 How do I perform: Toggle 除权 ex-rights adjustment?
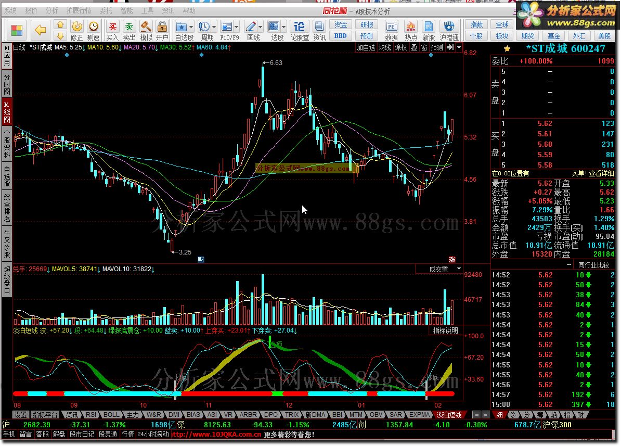tap(400, 47)
